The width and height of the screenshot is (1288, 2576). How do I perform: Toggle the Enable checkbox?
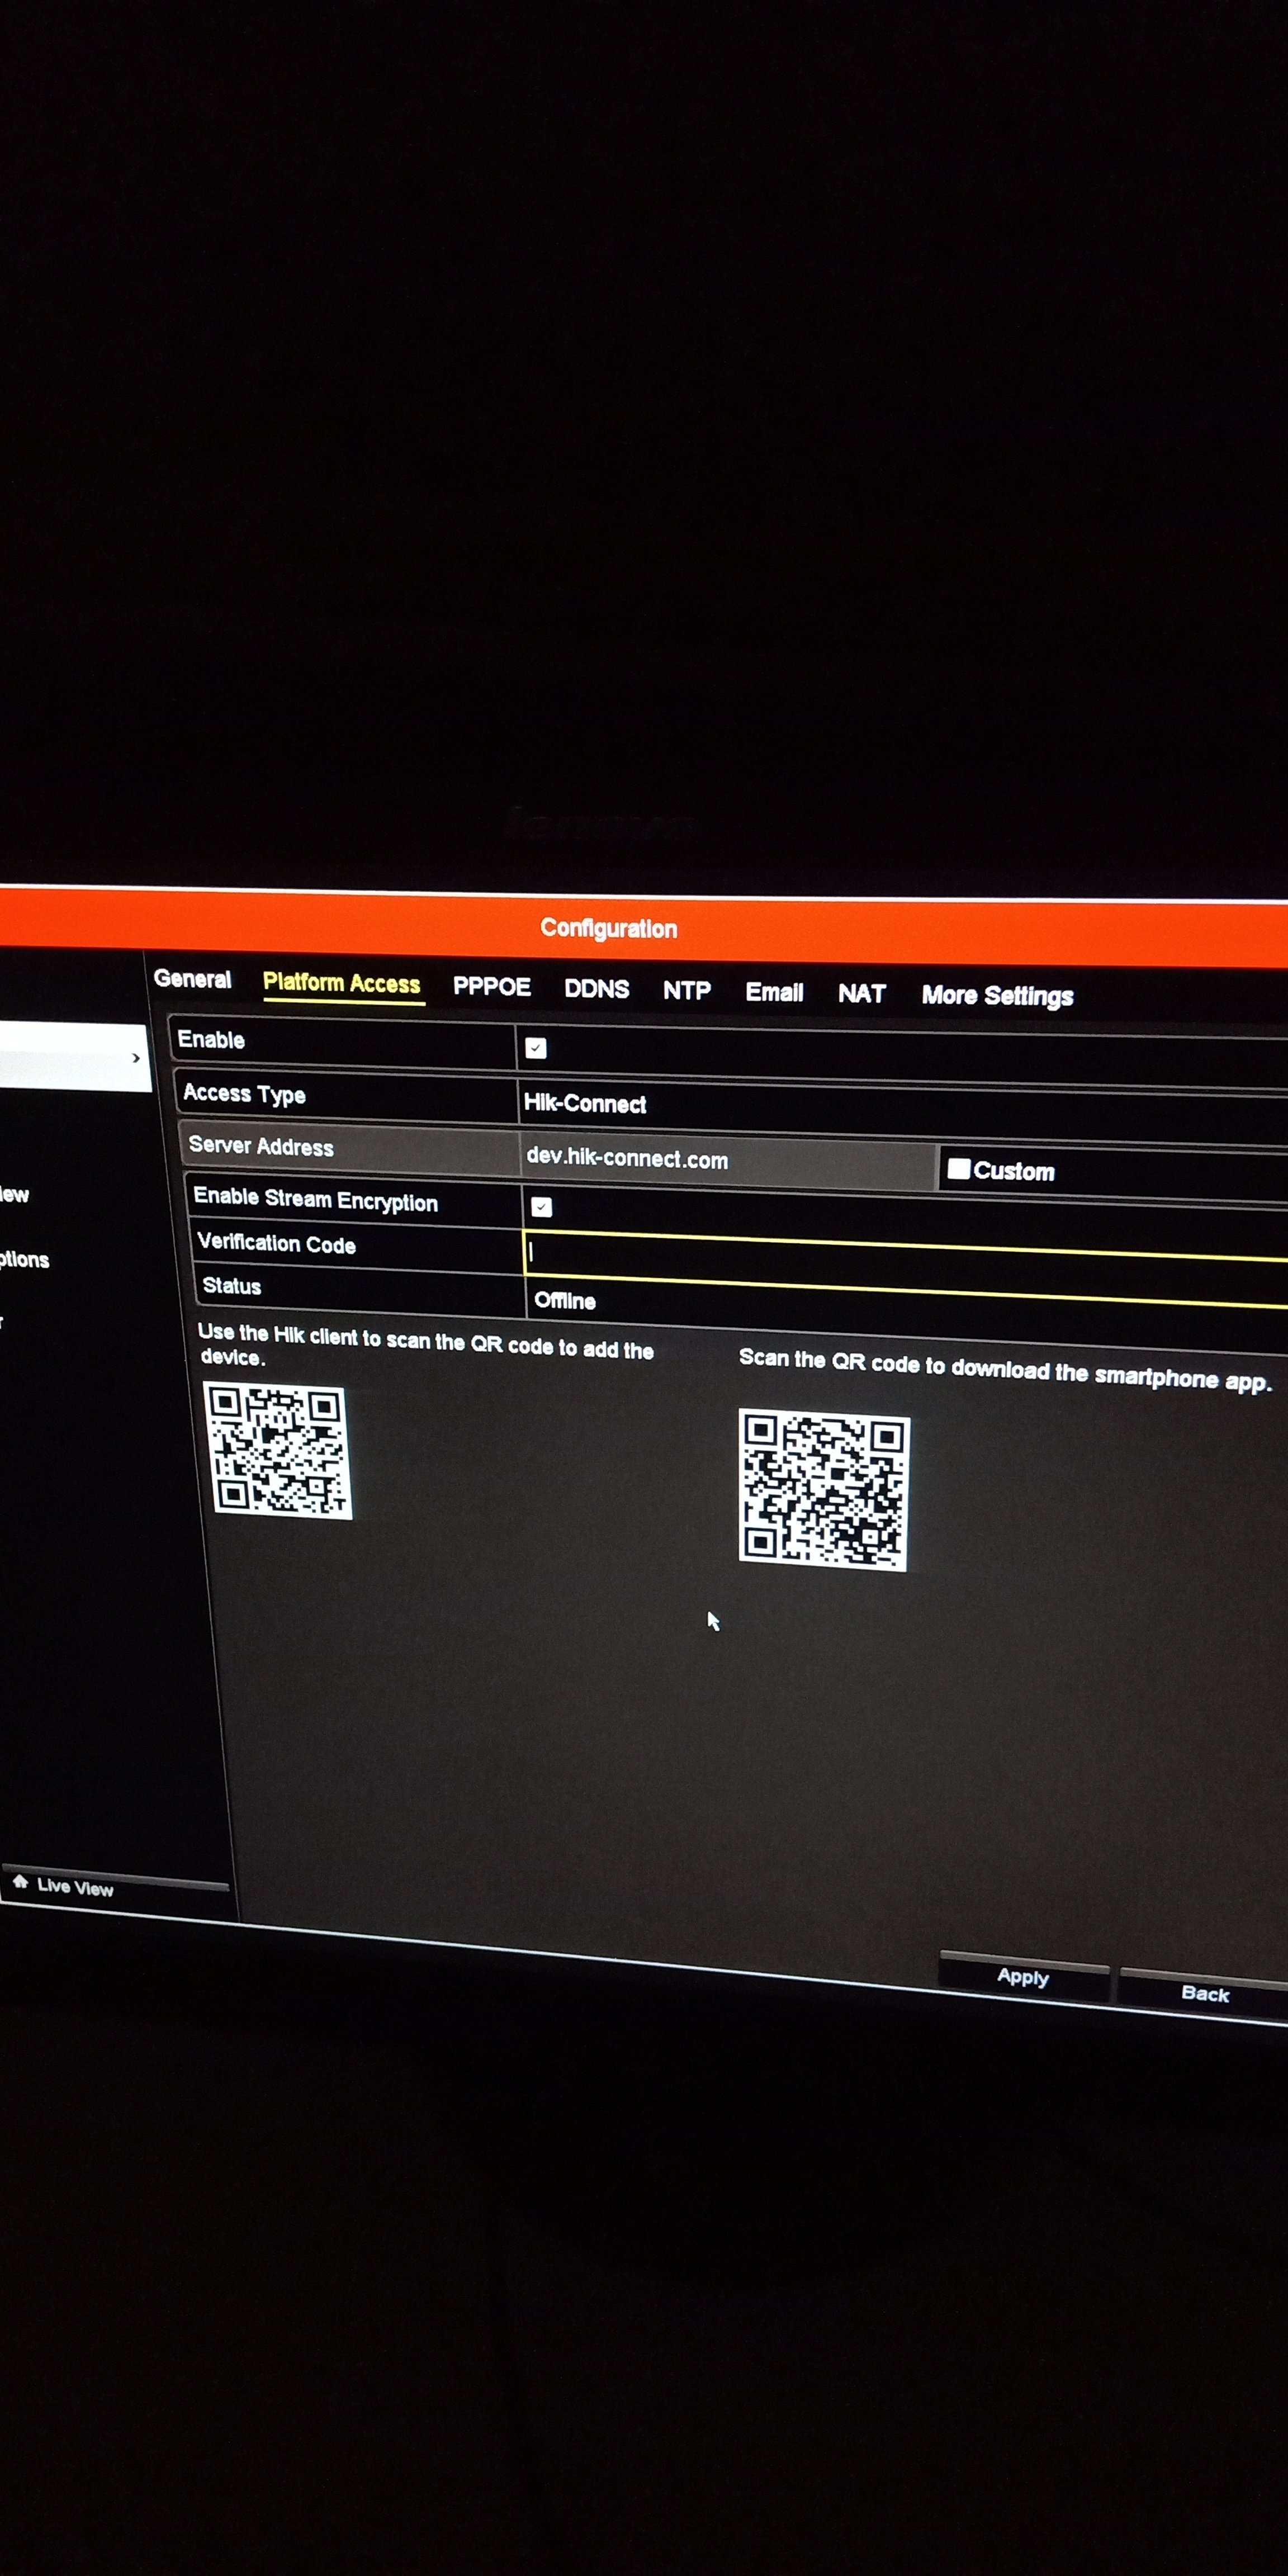click(536, 1048)
